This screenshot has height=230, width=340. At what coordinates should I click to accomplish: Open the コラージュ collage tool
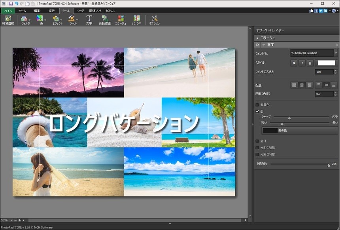121,20
